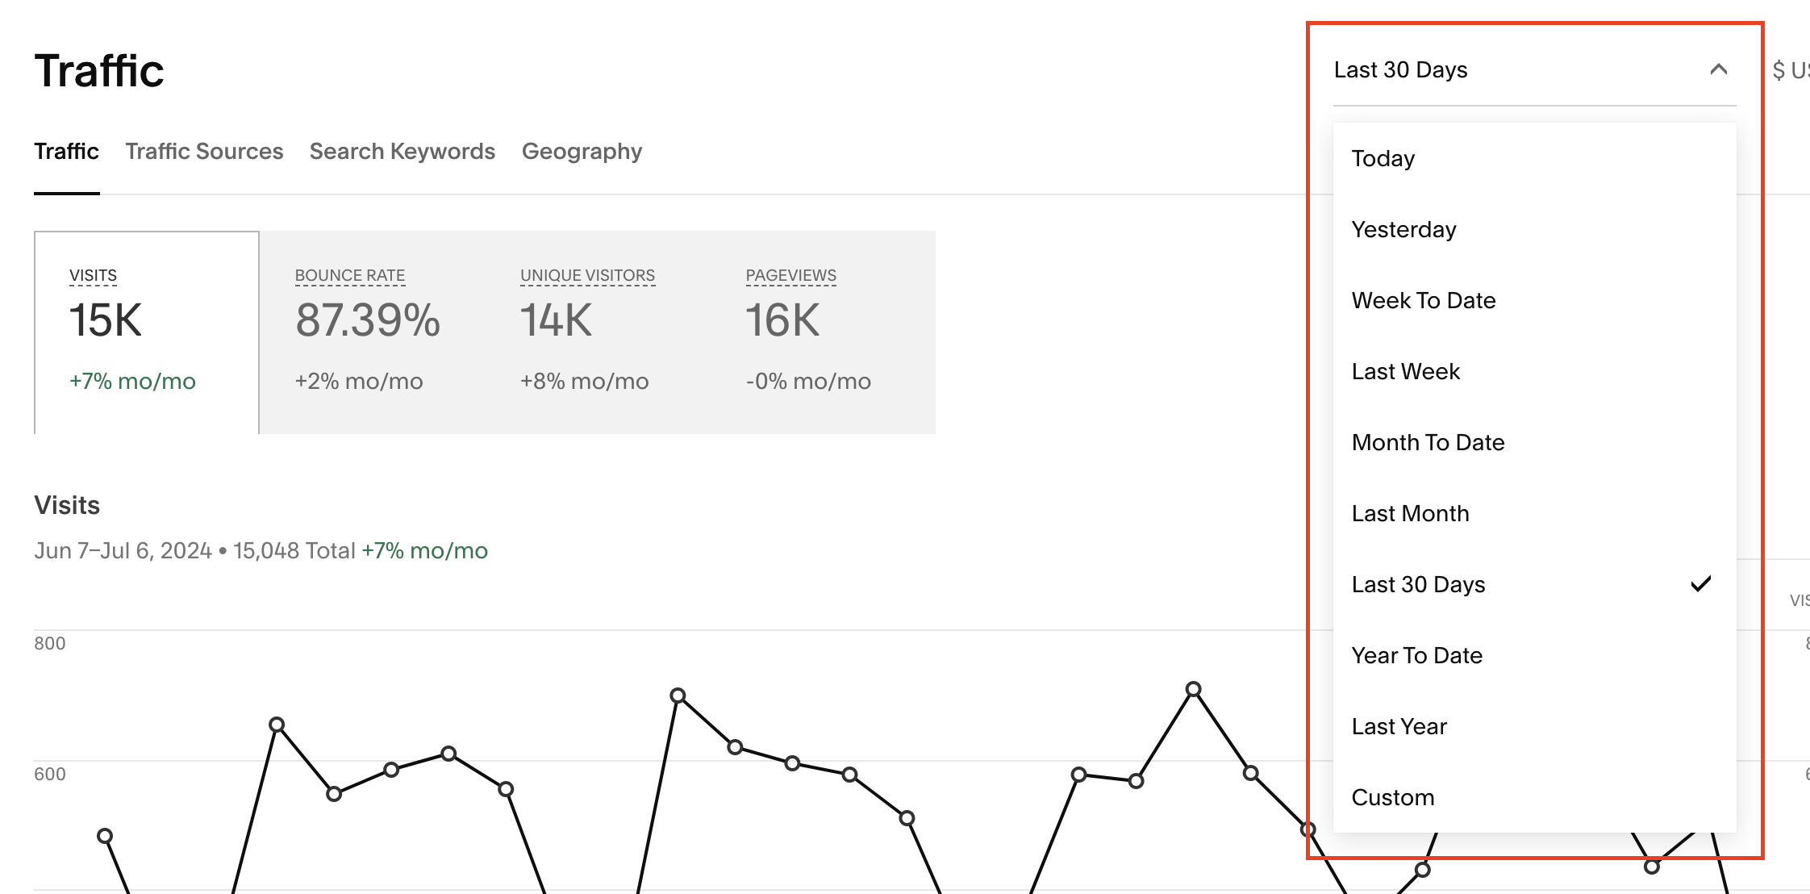This screenshot has width=1810, height=894.
Task: Select the checked Last 30 Days option
Action: pyautogui.click(x=1534, y=584)
